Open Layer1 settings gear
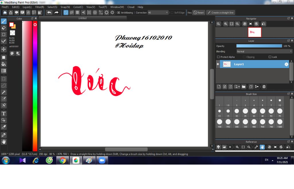The image size is (294, 189). pyautogui.click(x=286, y=64)
